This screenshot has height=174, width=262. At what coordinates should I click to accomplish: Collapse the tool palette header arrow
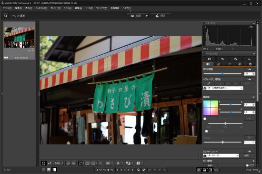(254, 54)
